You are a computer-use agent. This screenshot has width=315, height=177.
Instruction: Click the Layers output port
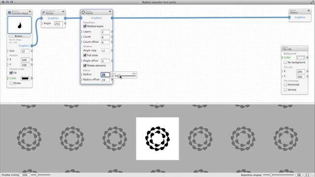[112, 31]
